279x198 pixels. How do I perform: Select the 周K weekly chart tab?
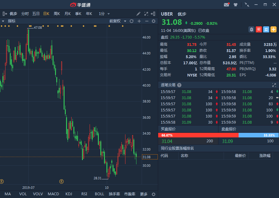(57, 14)
